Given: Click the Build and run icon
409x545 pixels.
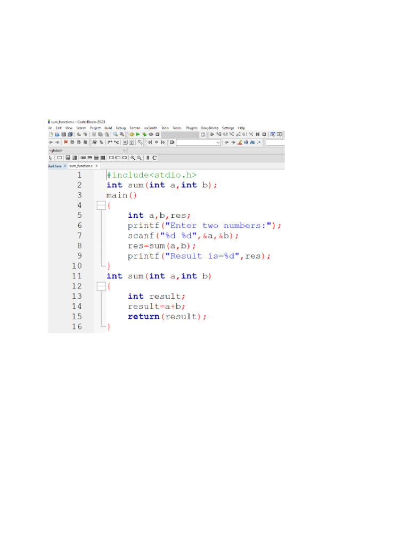Looking at the screenshot, I should pos(144,135).
